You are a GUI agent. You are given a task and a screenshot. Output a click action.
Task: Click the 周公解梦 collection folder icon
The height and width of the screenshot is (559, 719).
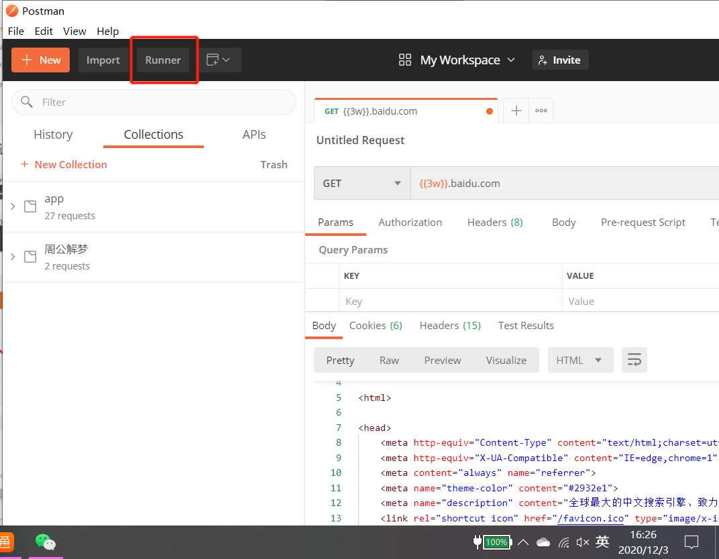pyautogui.click(x=30, y=257)
